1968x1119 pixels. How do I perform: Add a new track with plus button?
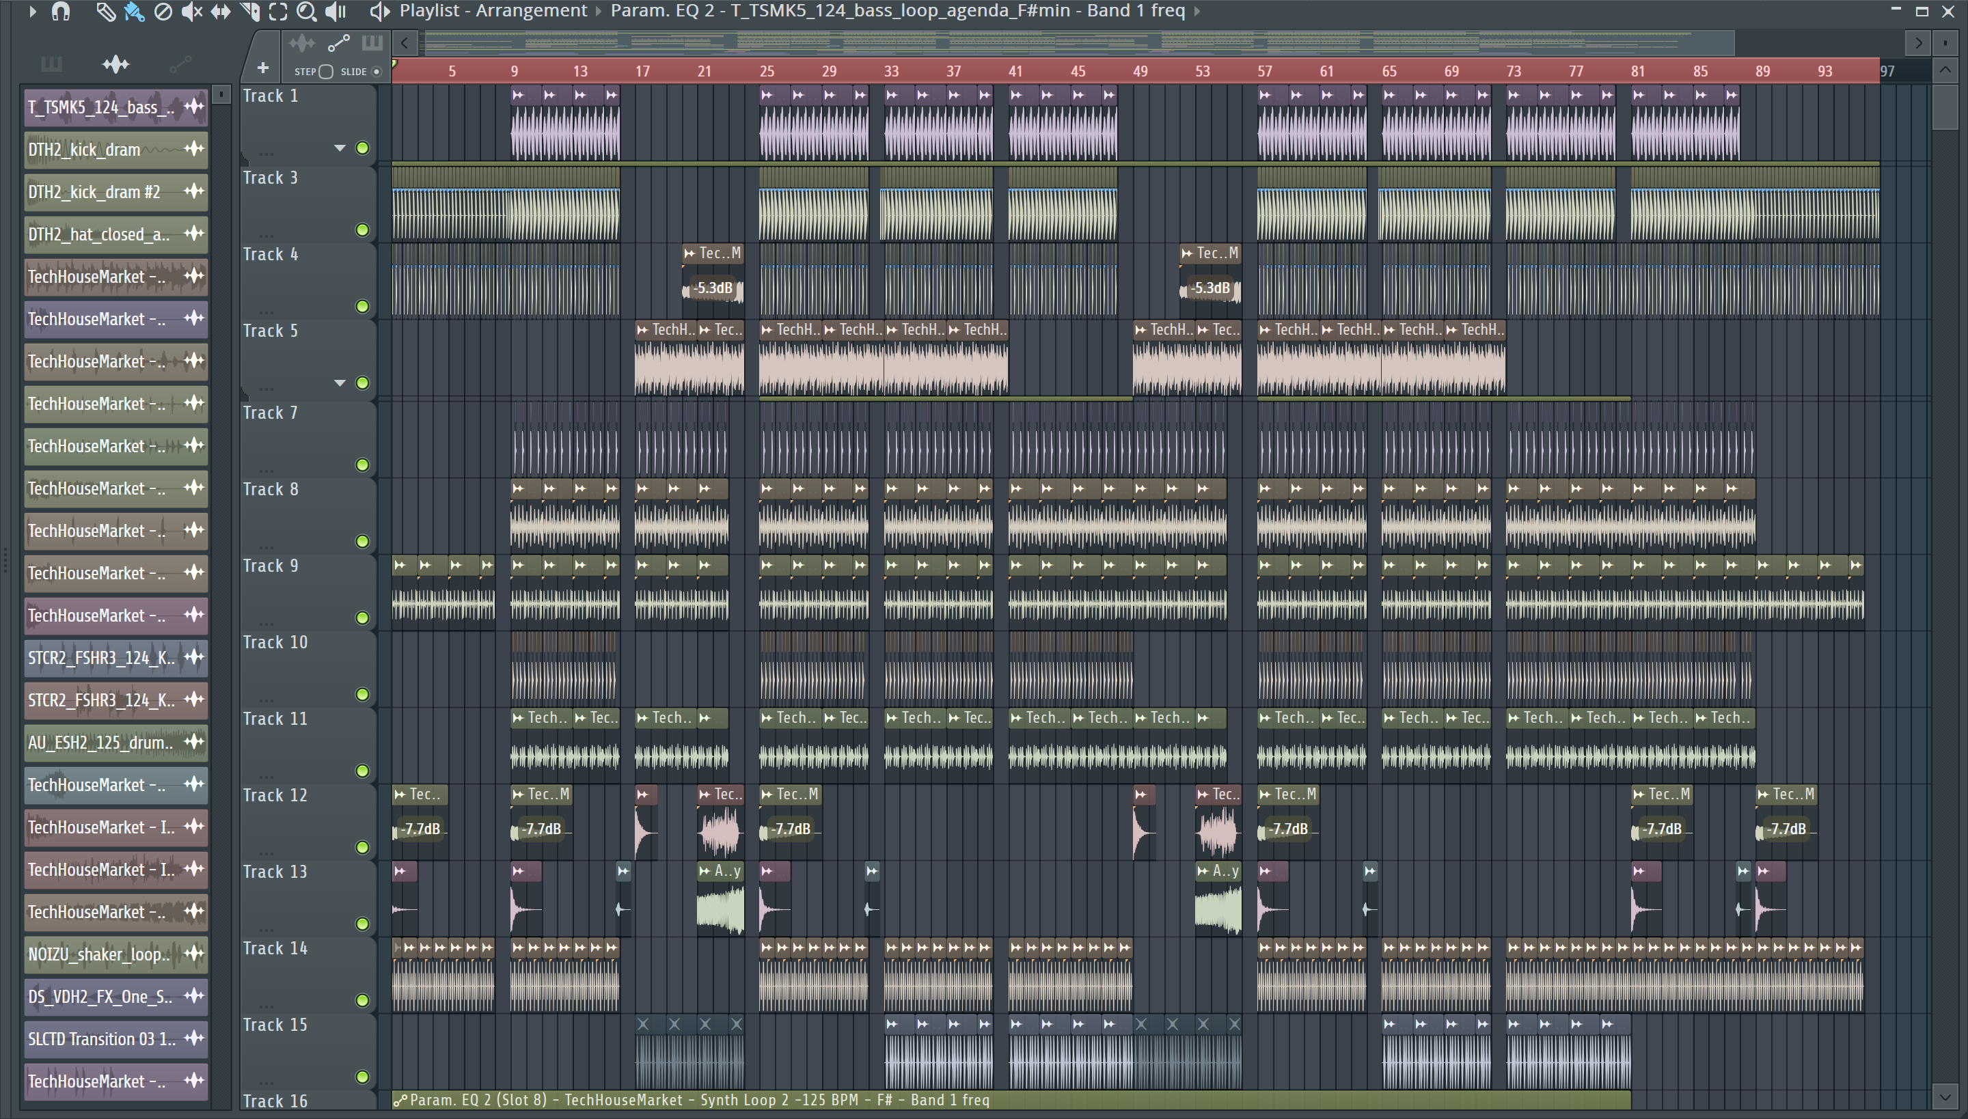pyautogui.click(x=263, y=68)
